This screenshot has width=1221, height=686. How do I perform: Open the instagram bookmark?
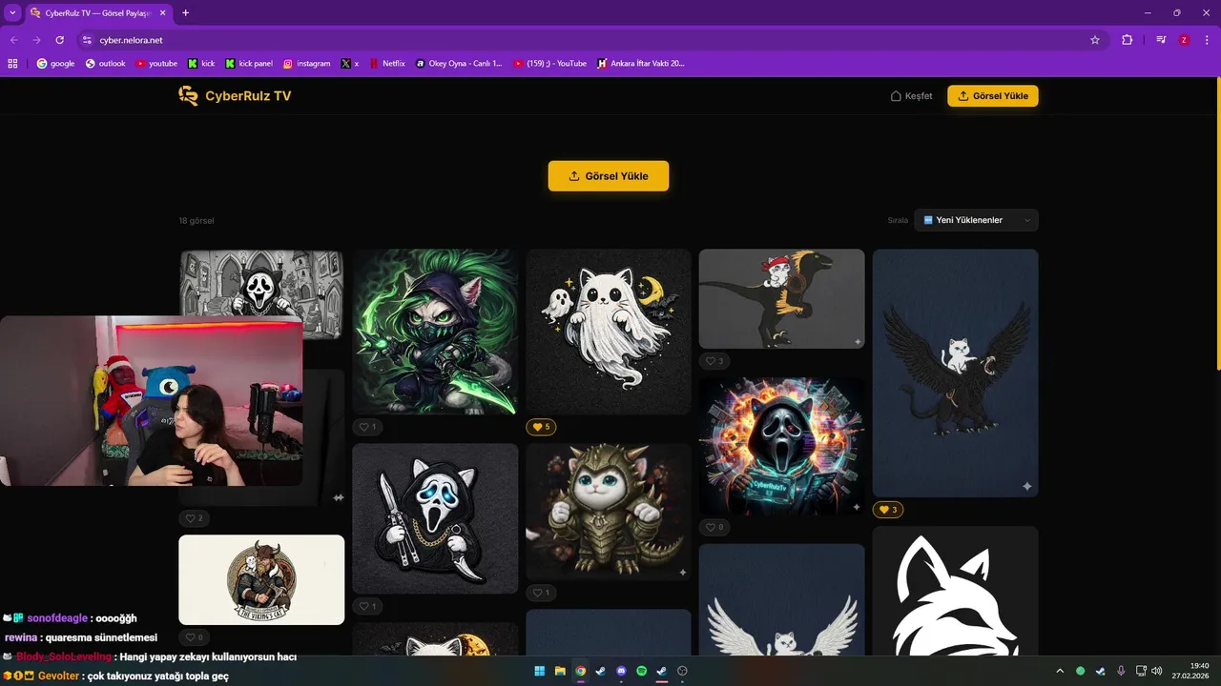click(306, 64)
